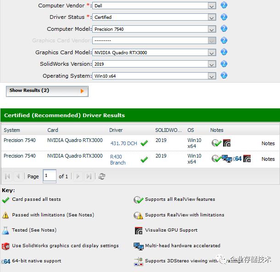This screenshot has height=272, width=280.
Task: Sort by the Card column header
Action: pyautogui.click(x=53, y=130)
